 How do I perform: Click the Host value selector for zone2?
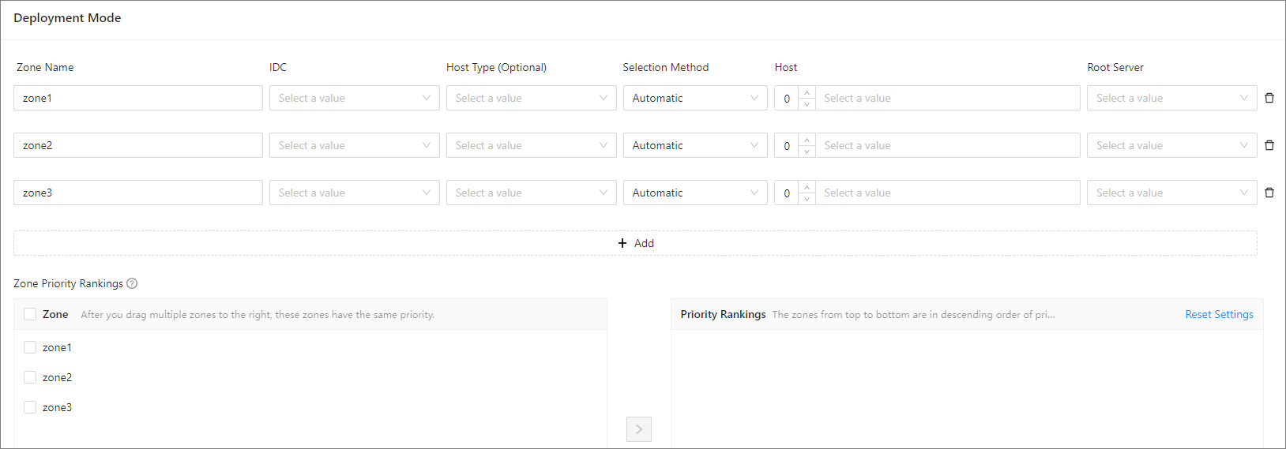[x=947, y=145]
